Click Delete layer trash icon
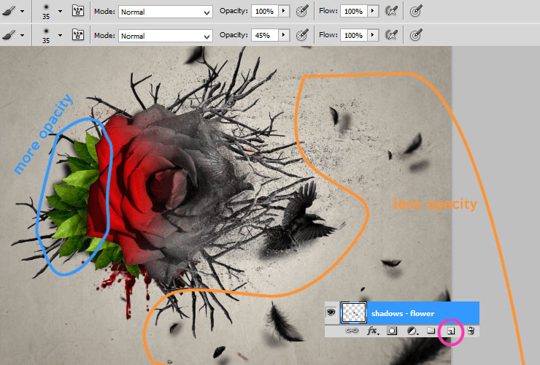540x365 pixels. coord(471,331)
